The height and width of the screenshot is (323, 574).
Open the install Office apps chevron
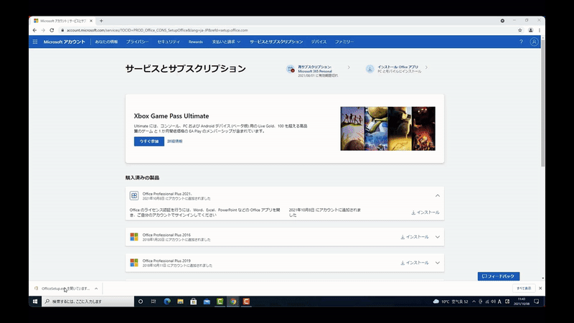[426, 67]
